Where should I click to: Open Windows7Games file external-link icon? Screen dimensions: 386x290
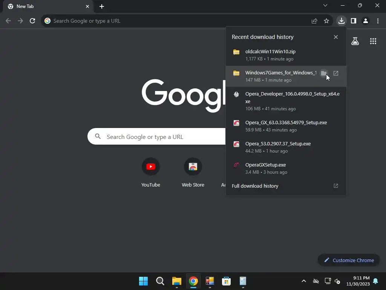[336, 73]
